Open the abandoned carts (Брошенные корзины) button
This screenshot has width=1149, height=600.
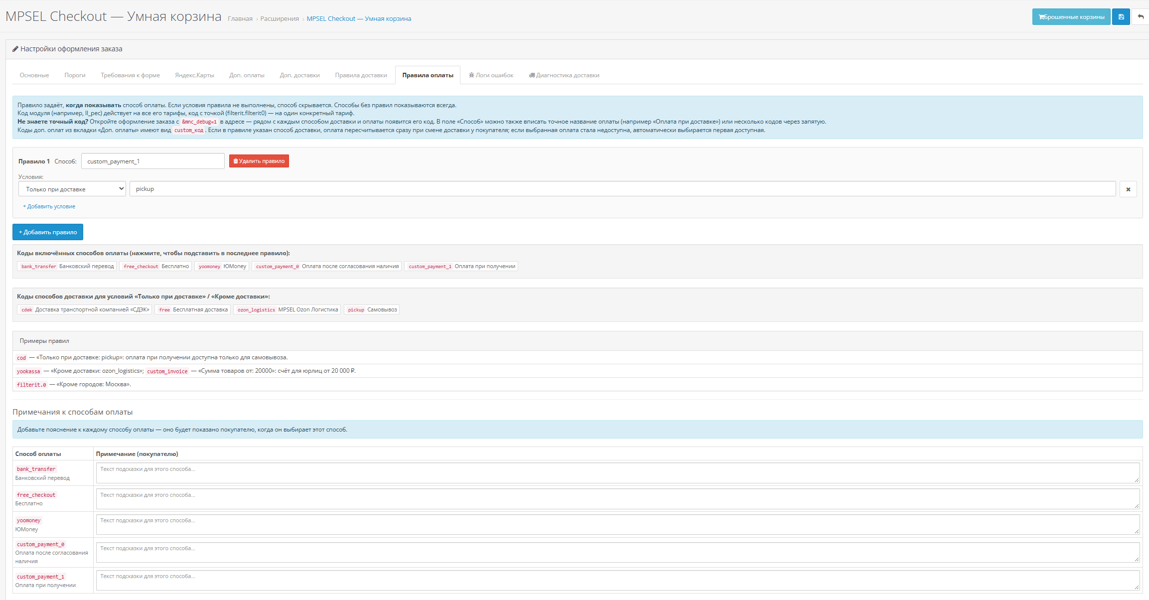click(x=1071, y=17)
